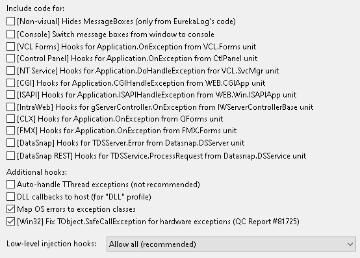Screen dimensions: 360x258
Task: Tick the Control Panel CtlPanel unit hooks
Action: [x=10, y=58]
